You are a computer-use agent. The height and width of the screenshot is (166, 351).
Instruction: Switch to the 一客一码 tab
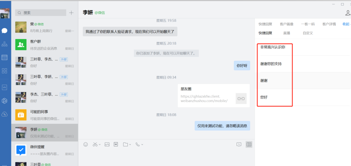click(x=308, y=24)
